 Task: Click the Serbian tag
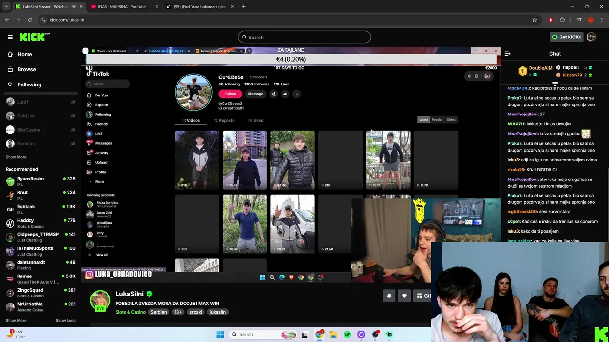pos(158,312)
